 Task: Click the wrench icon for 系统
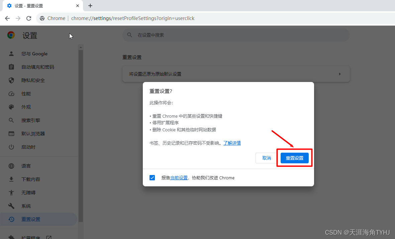pyautogui.click(x=11, y=206)
